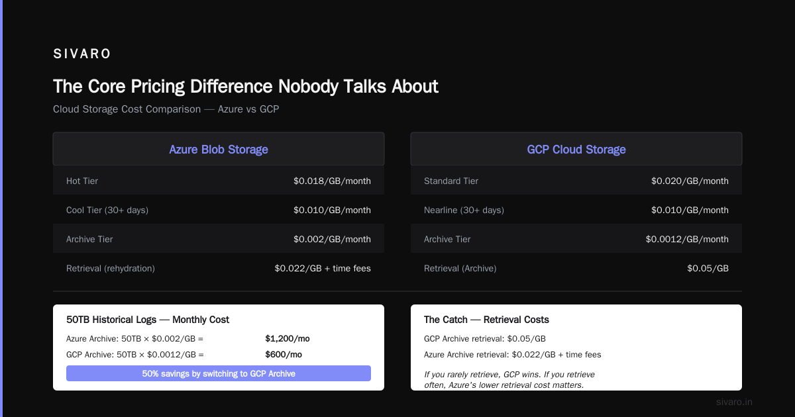Click the 'Retrieval (rehydration)' label

coord(111,268)
